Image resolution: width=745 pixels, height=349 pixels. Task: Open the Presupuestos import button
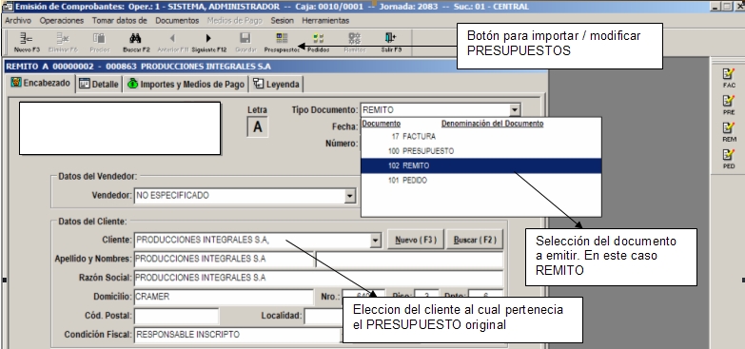tap(282, 42)
